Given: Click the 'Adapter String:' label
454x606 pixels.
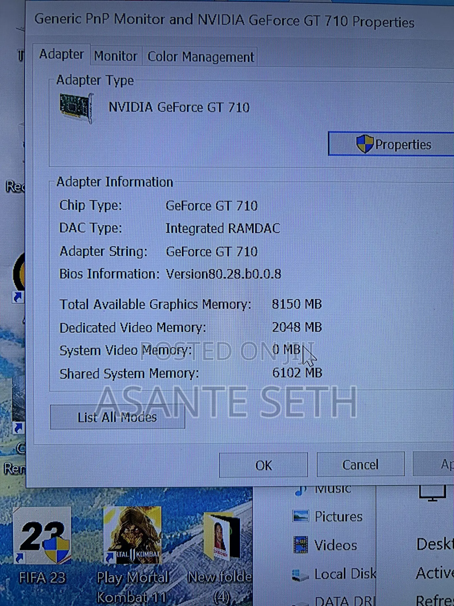Looking at the screenshot, I should coord(104,252).
